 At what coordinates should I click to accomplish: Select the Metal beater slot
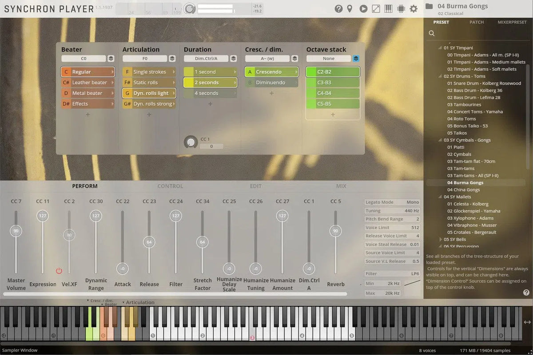(x=88, y=93)
